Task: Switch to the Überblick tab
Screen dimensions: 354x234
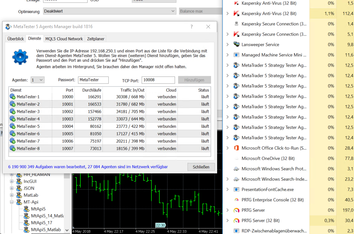Action: point(16,39)
